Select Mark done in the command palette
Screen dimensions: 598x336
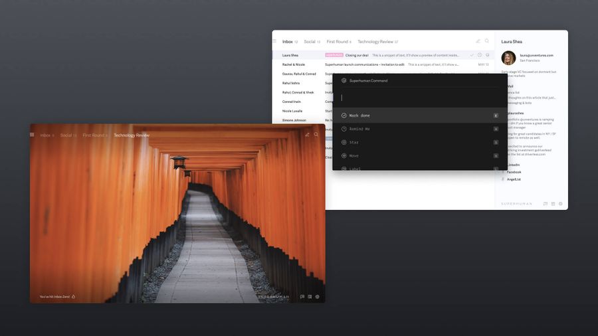[x=420, y=116]
